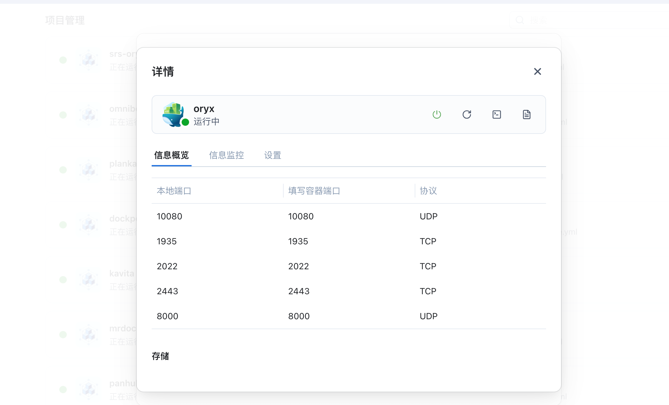
Task: Open the srs-or project entry
Action: (123, 54)
